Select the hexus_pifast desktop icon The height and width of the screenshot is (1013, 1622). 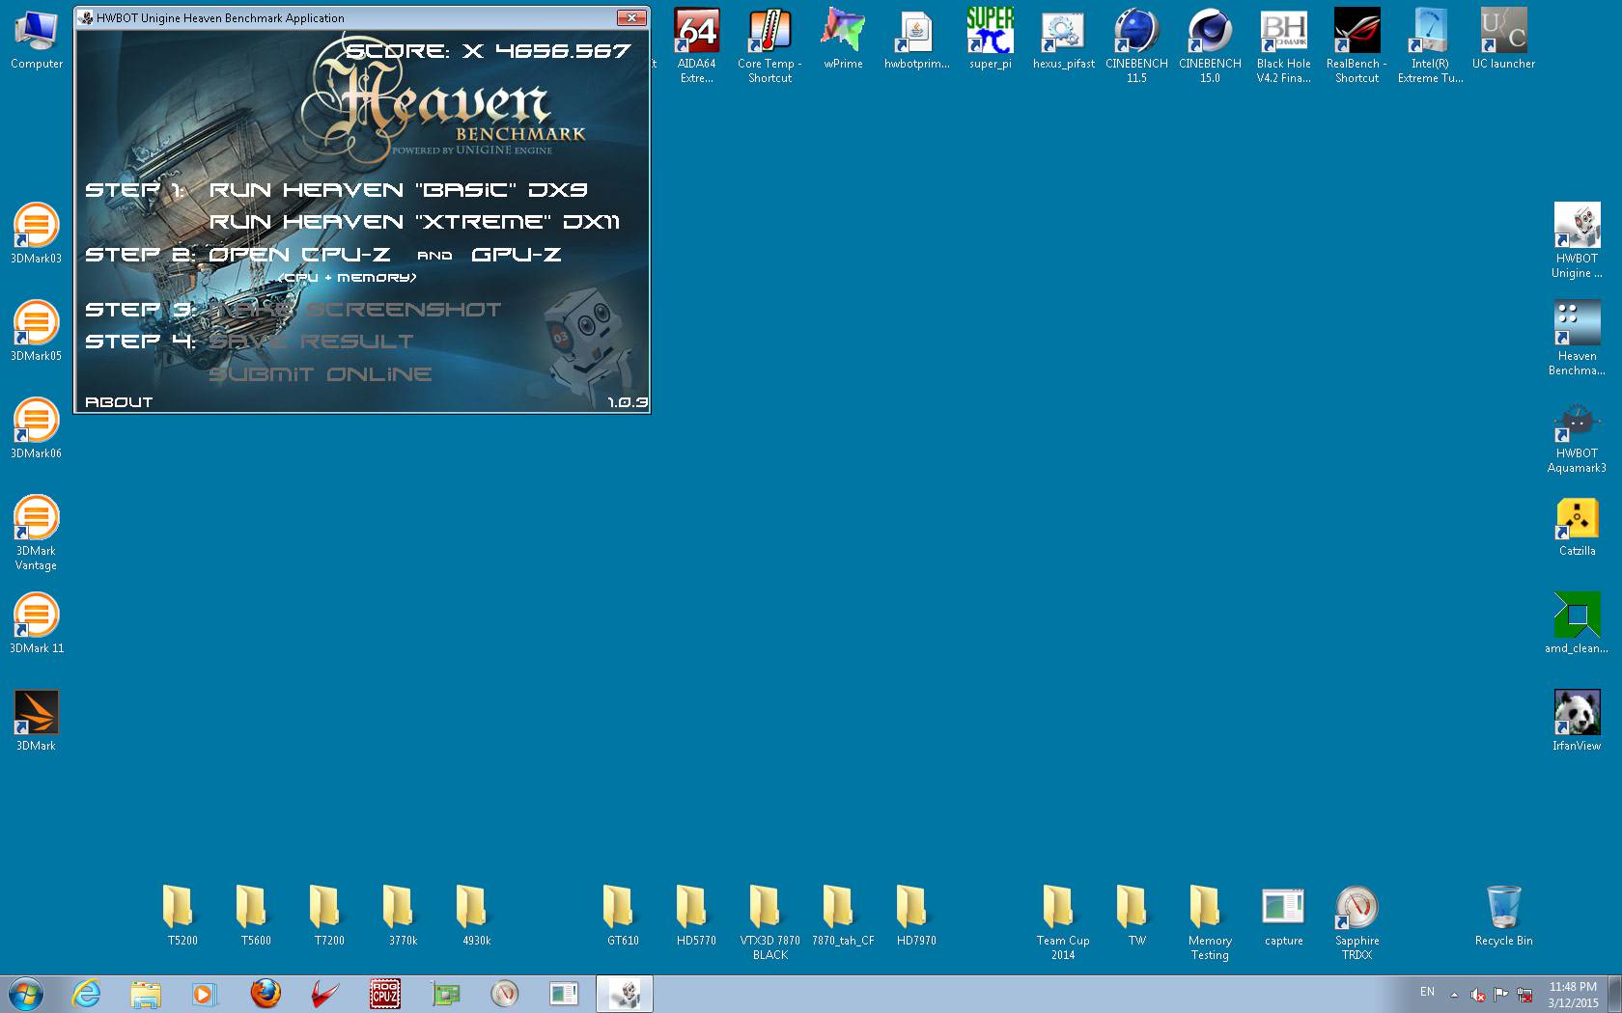(1064, 40)
